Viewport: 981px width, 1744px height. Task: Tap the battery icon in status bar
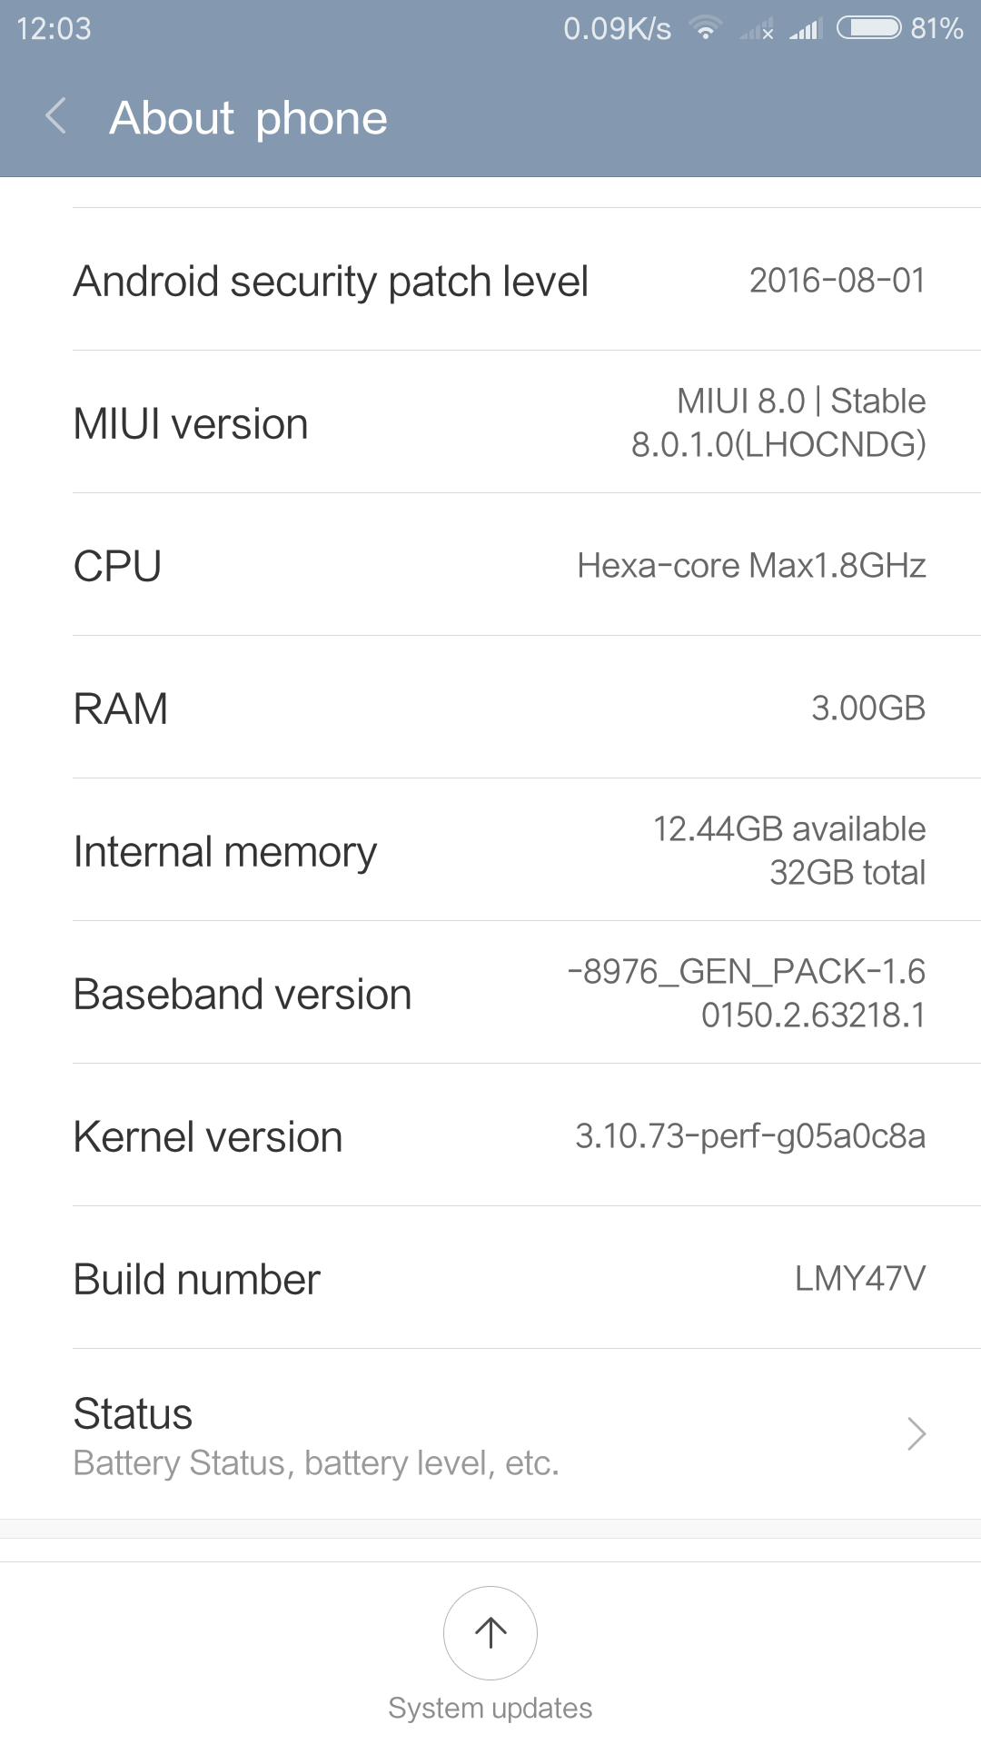pos(868,28)
